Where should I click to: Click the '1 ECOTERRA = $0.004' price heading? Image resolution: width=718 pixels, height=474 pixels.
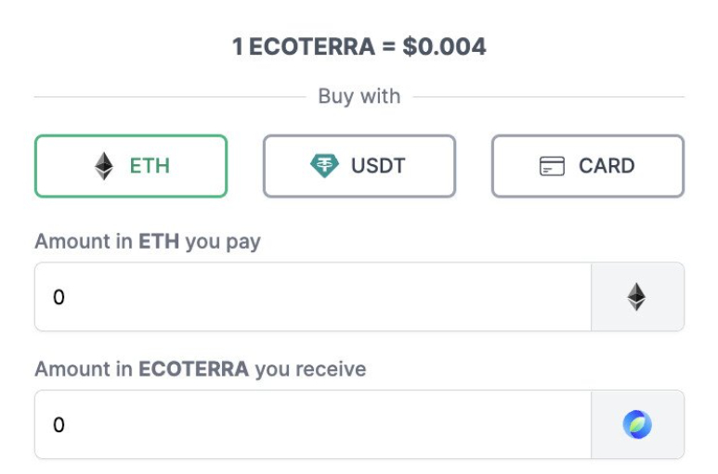[x=359, y=46]
